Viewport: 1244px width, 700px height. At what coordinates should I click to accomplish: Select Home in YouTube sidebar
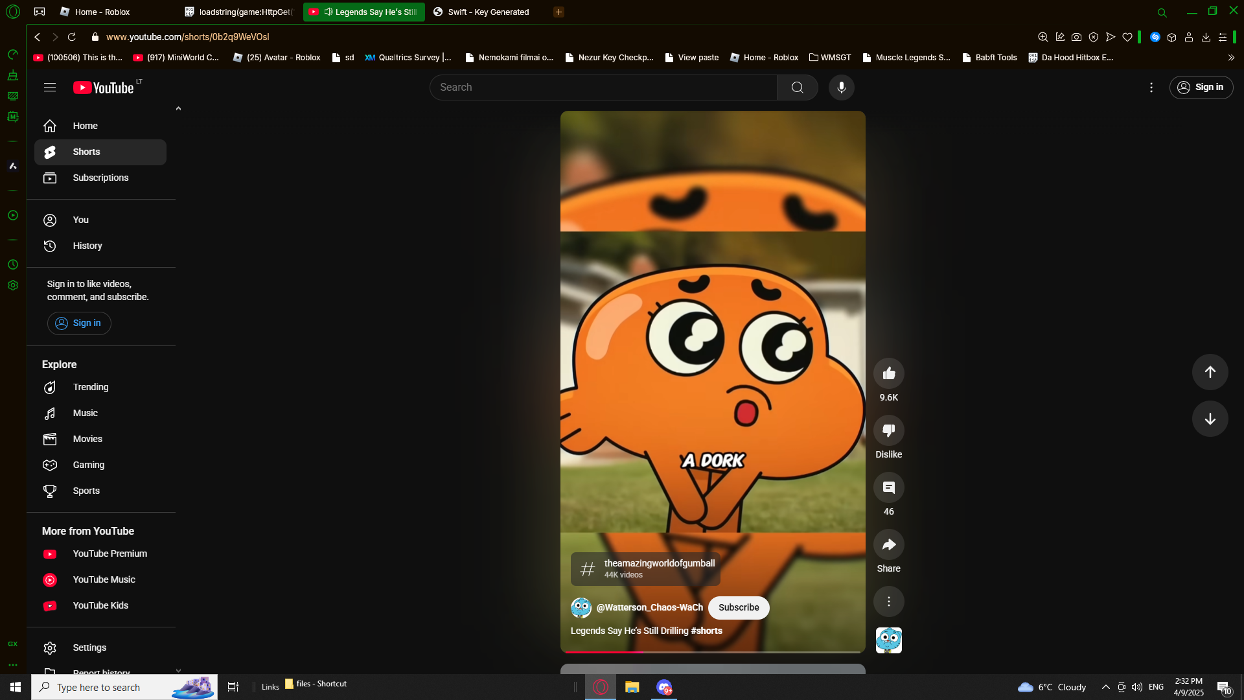[x=100, y=126]
